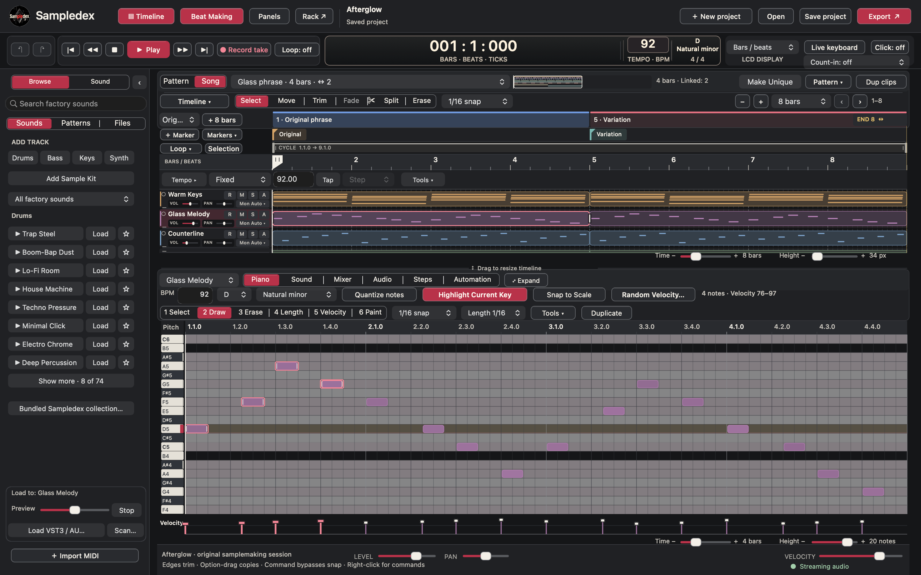Expand the Trap Steel sound preview arrow
The width and height of the screenshot is (921, 575).
pyautogui.click(x=18, y=233)
